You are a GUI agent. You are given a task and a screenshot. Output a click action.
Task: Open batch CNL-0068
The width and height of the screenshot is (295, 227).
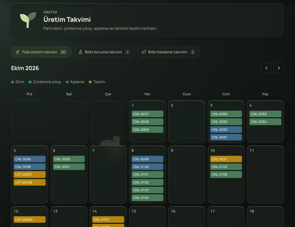click(x=147, y=129)
